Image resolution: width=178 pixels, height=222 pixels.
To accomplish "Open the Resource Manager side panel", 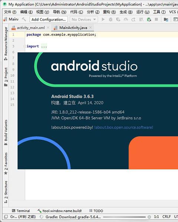I will tap(6, 44).
